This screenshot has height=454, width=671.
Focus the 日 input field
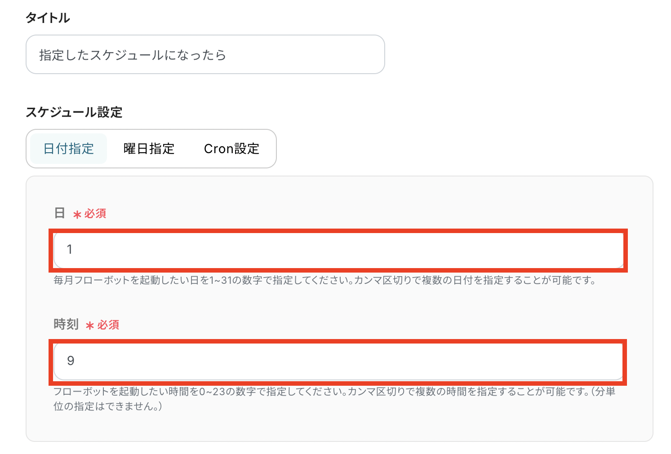click(338, 250)
